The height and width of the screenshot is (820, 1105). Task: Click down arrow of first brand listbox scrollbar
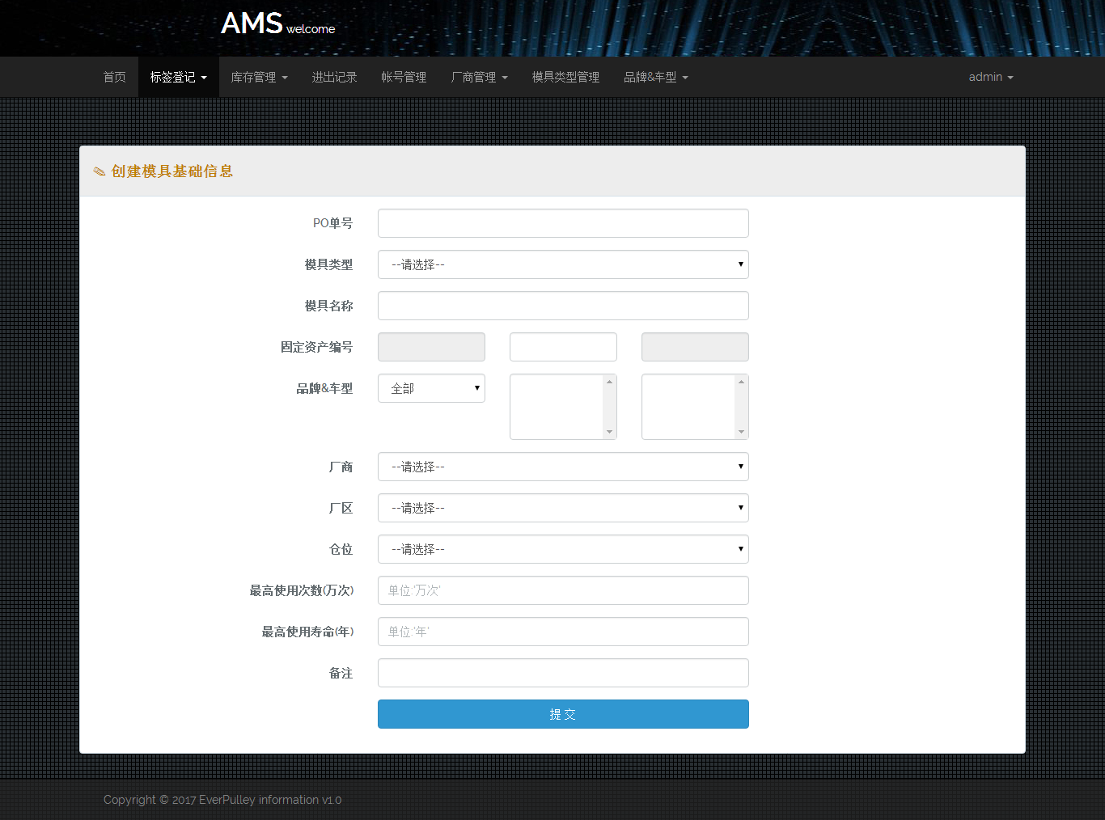click(x=610, y=432)
